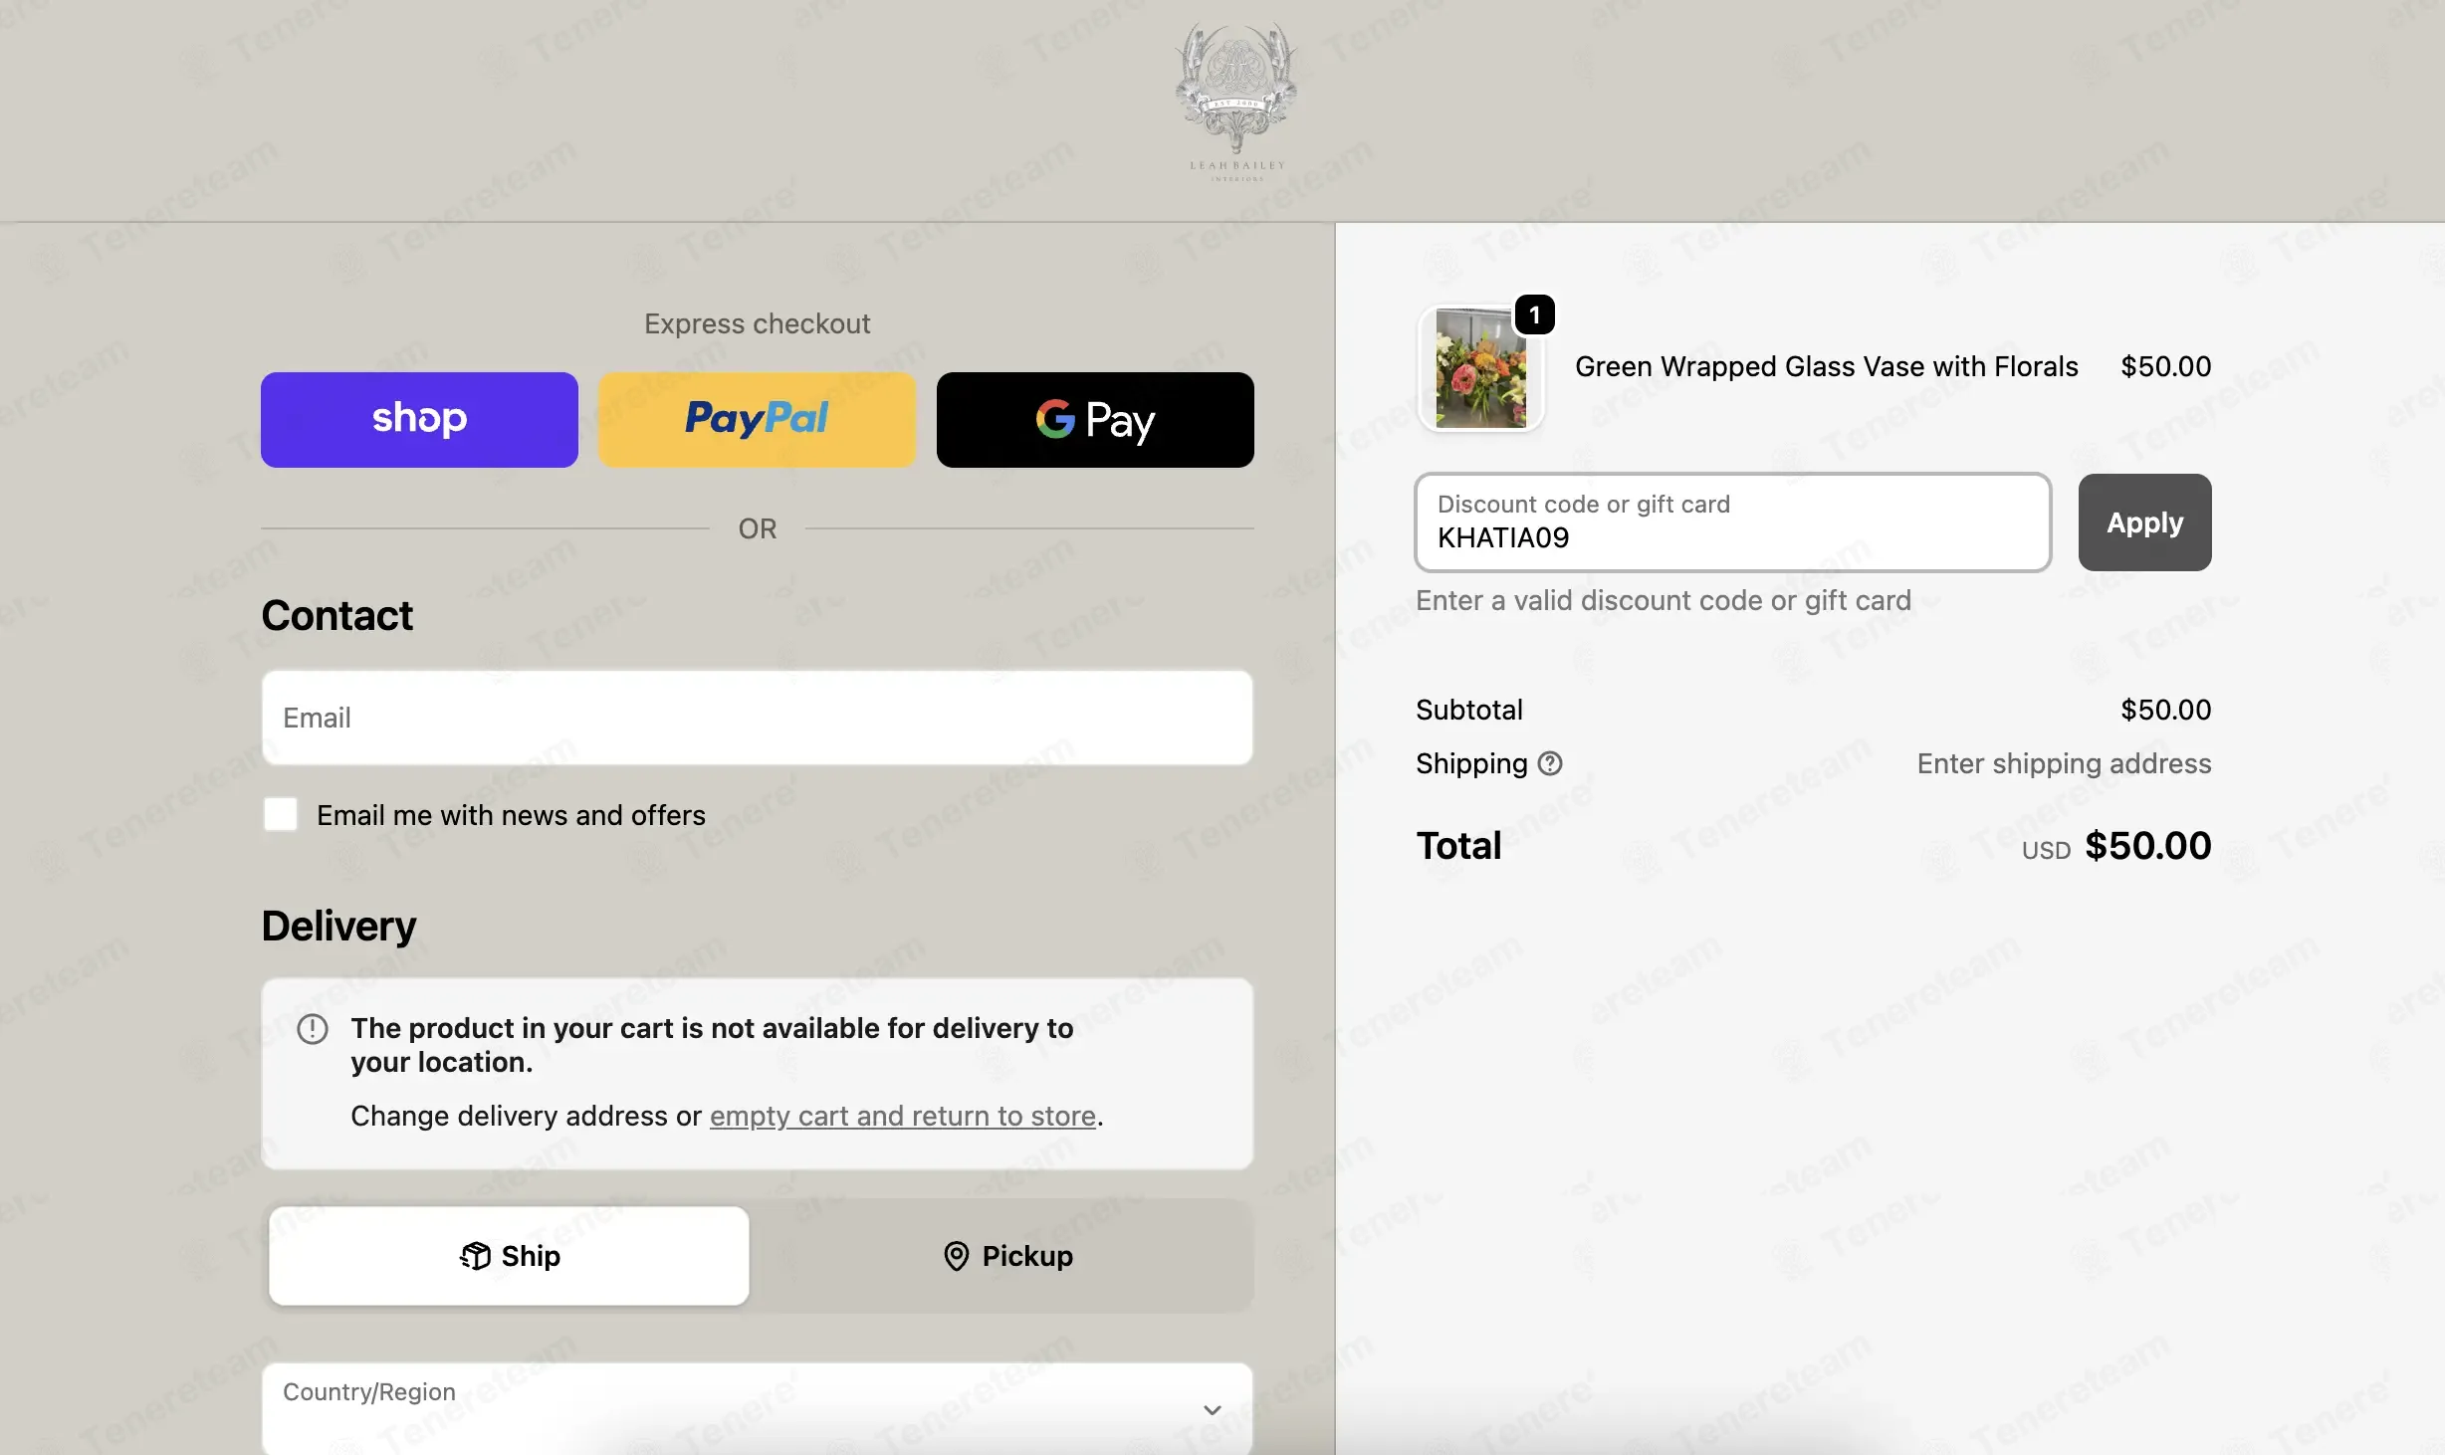Edit the discount code field with KHATIA09

(1732, 522)
